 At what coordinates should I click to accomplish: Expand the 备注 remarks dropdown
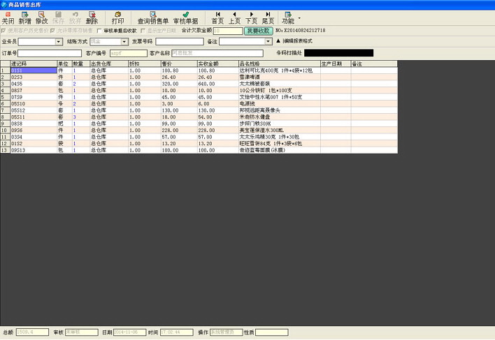[268, 42]
